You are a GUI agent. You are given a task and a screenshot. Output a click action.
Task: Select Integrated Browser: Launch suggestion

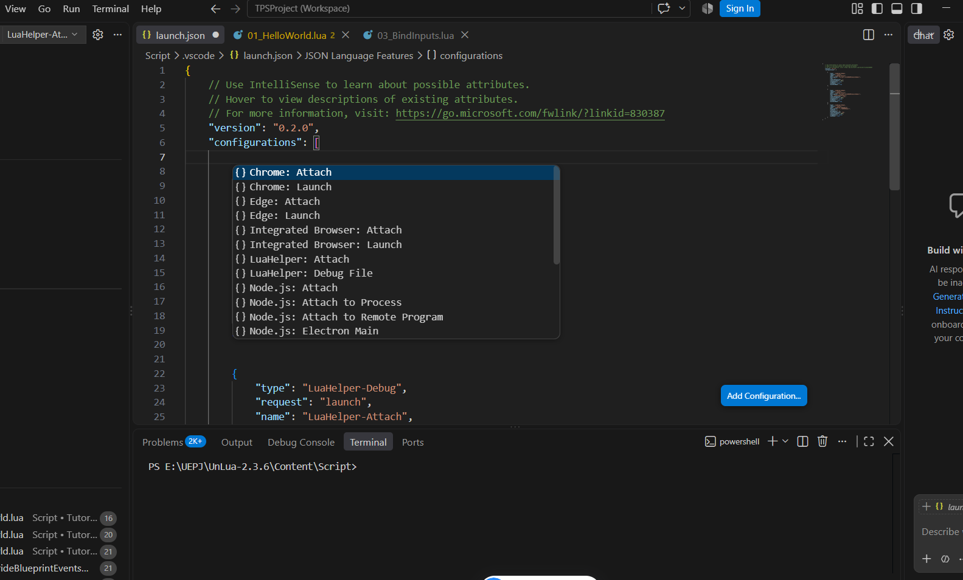[393, 244]
